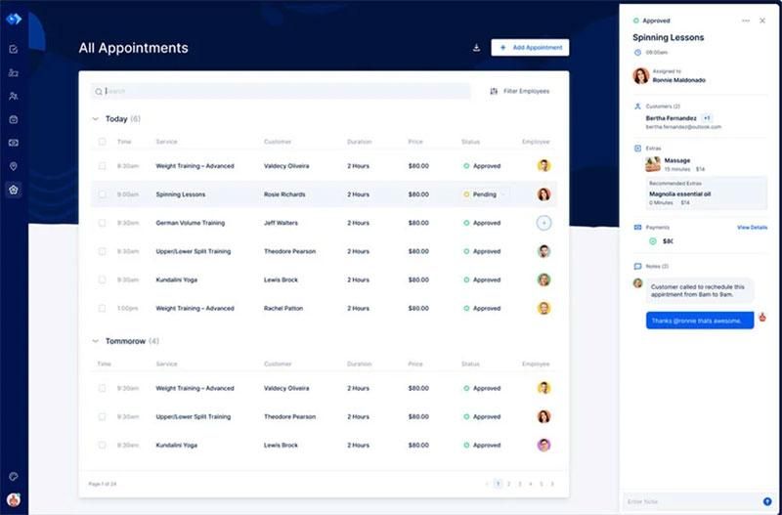Image resolution: width=782 pixels, height=515 pixels.
Task: Click the Price column header in Today
Action: point(414,142)
